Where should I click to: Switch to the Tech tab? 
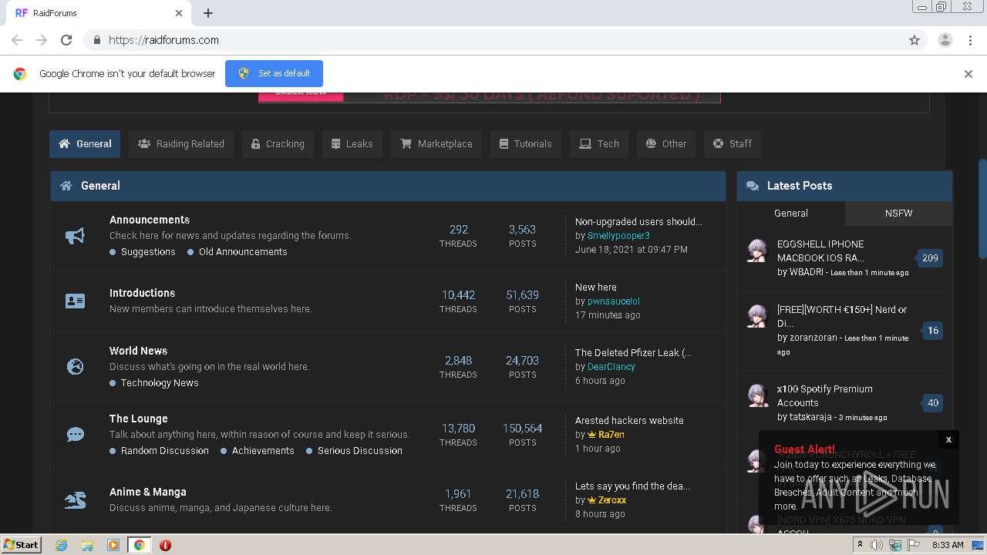599,144
